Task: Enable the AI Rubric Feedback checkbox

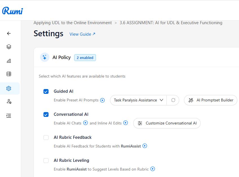Action: [46, 138]
